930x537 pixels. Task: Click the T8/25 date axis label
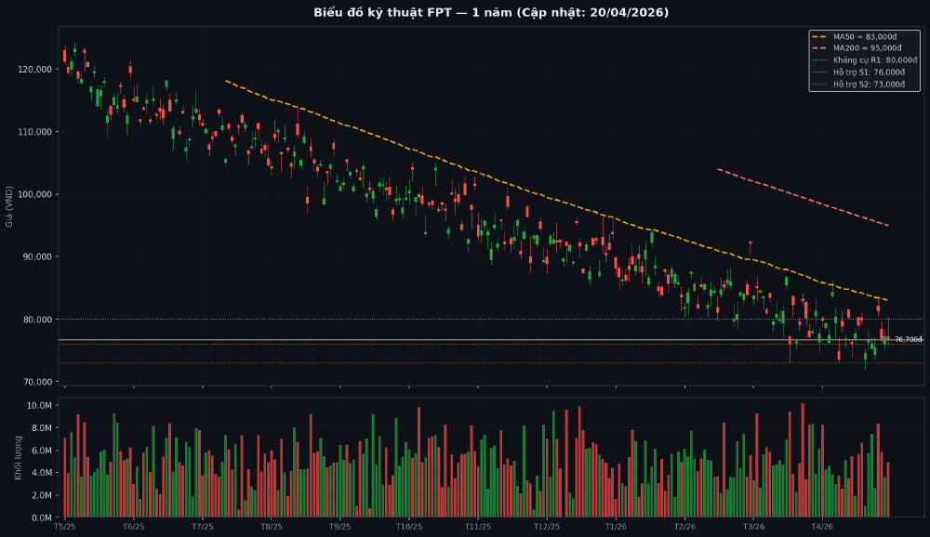tap(271, 527)
